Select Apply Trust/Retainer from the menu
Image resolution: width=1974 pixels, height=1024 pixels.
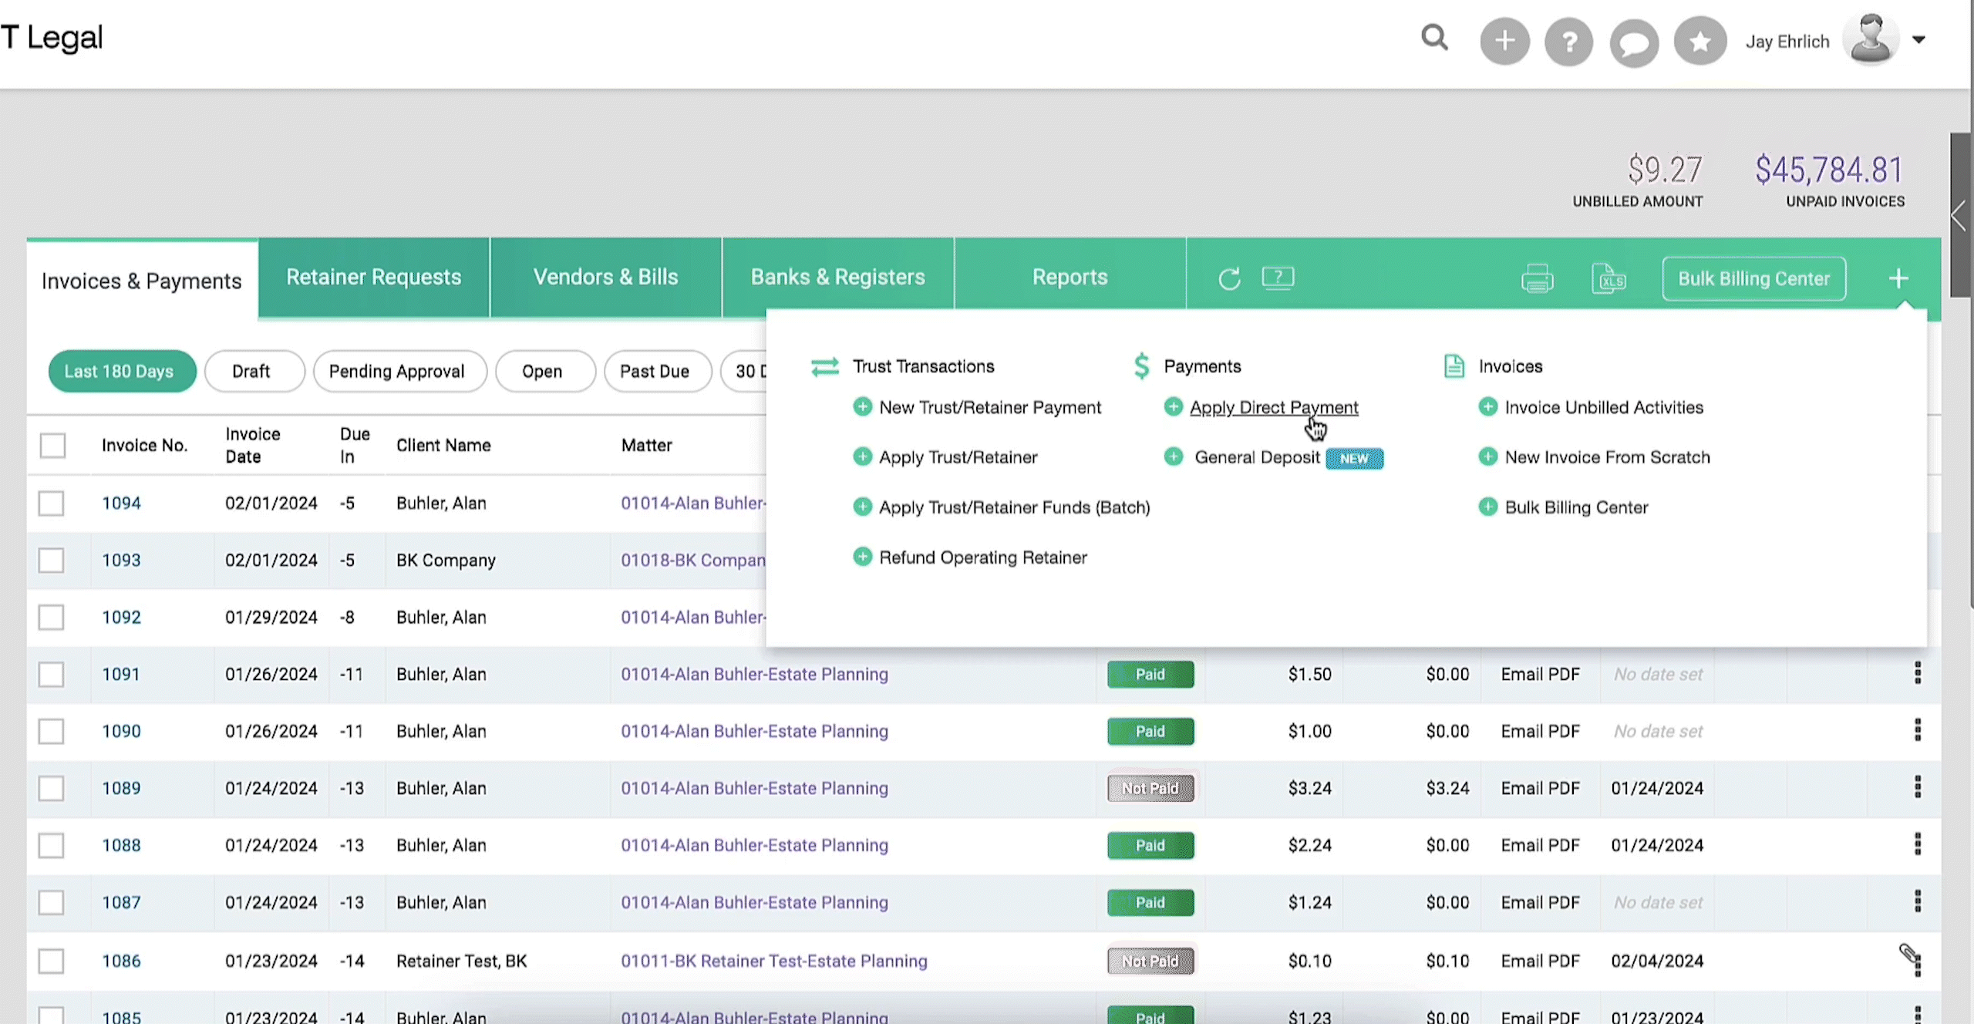click(x=958, y=456)
